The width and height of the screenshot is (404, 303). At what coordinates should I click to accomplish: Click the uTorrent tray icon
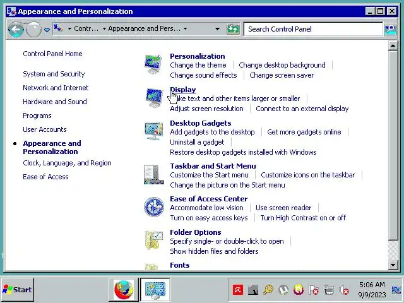pos(283,290)
